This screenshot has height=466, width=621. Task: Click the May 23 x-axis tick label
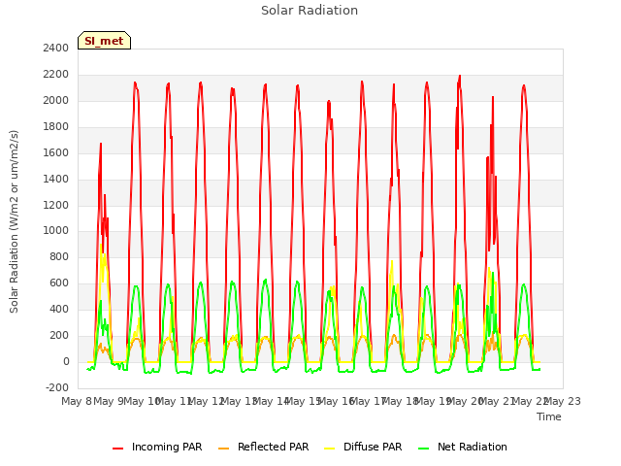[x=565, y=401]
